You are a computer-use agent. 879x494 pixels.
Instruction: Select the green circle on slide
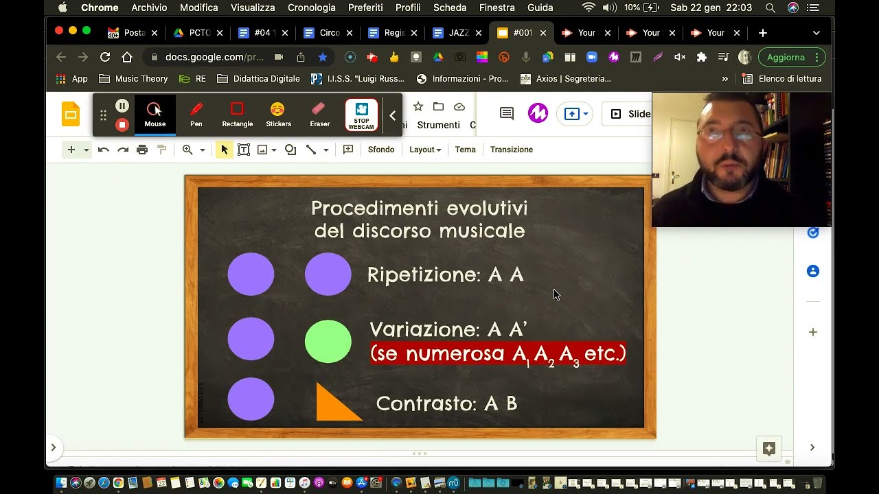pos(328,341)
